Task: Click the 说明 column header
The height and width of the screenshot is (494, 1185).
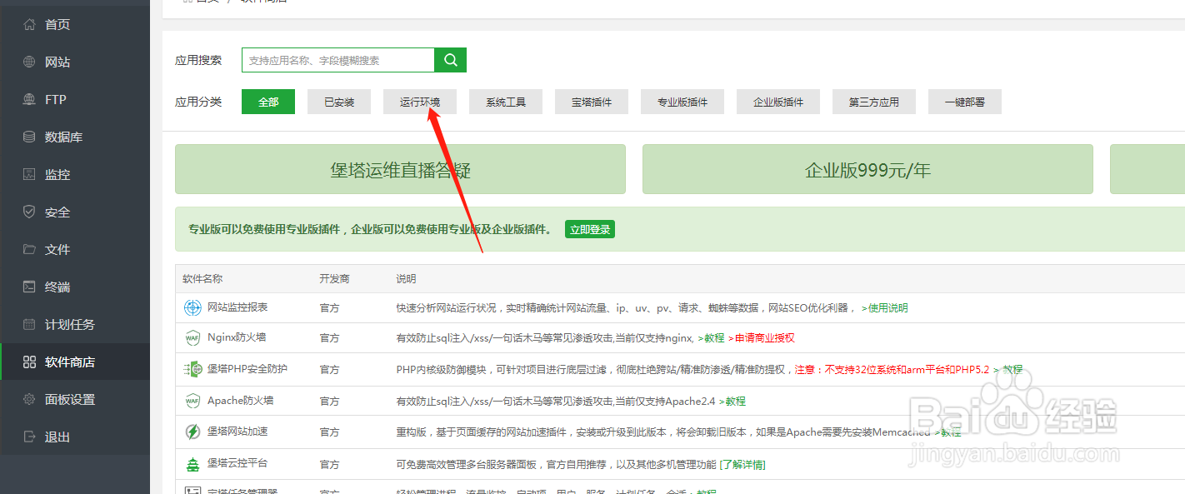Action: [x=406, y=278]
